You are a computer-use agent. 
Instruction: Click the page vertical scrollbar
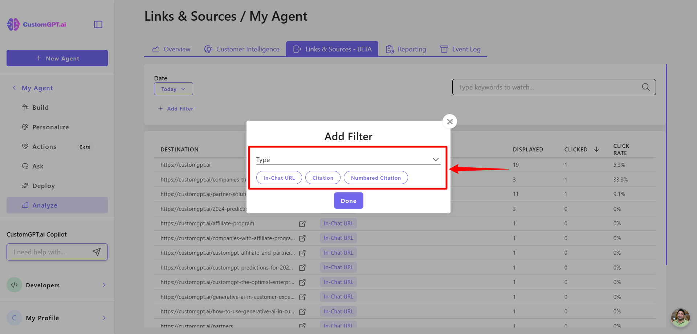tap(667, 164)
